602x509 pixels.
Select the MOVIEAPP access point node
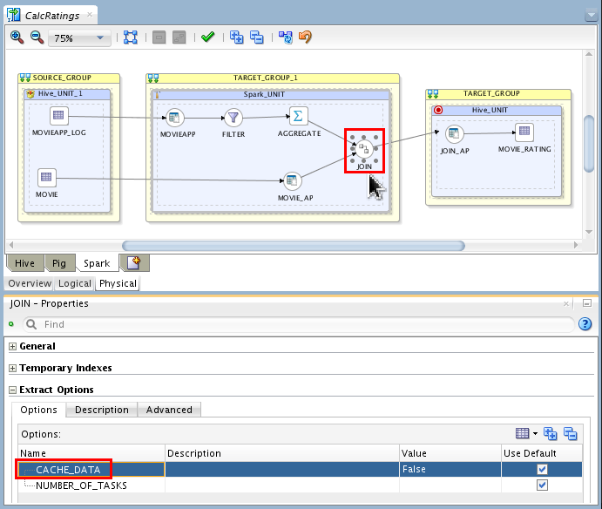[175, 118]
